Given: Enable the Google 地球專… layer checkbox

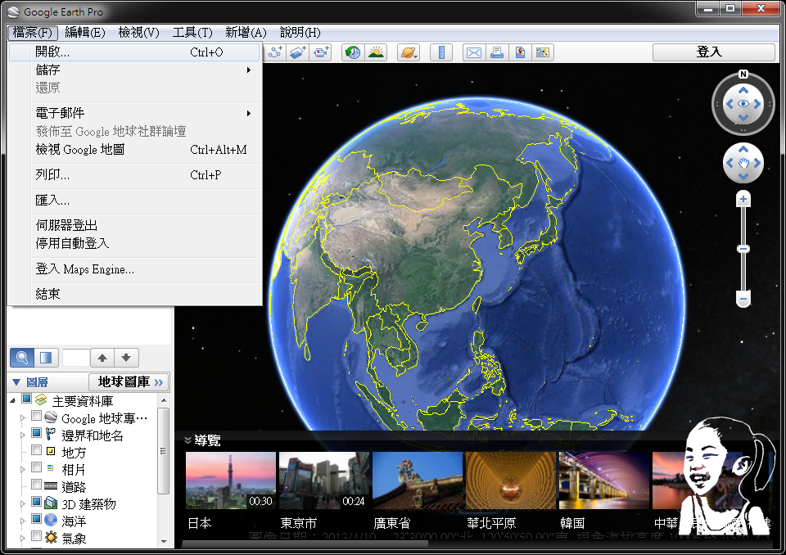Looking at the screenshot, I should point(36,416).
